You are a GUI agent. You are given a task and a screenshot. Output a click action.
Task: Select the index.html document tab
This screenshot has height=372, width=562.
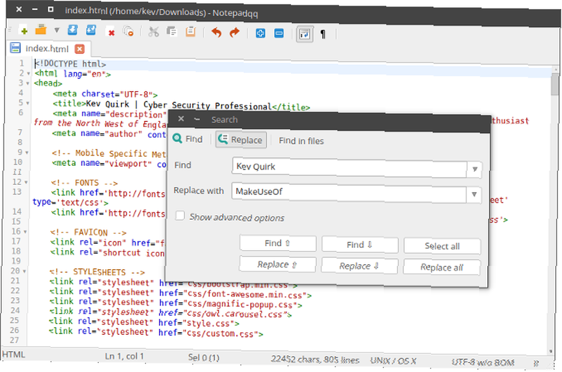pos(47,48)
